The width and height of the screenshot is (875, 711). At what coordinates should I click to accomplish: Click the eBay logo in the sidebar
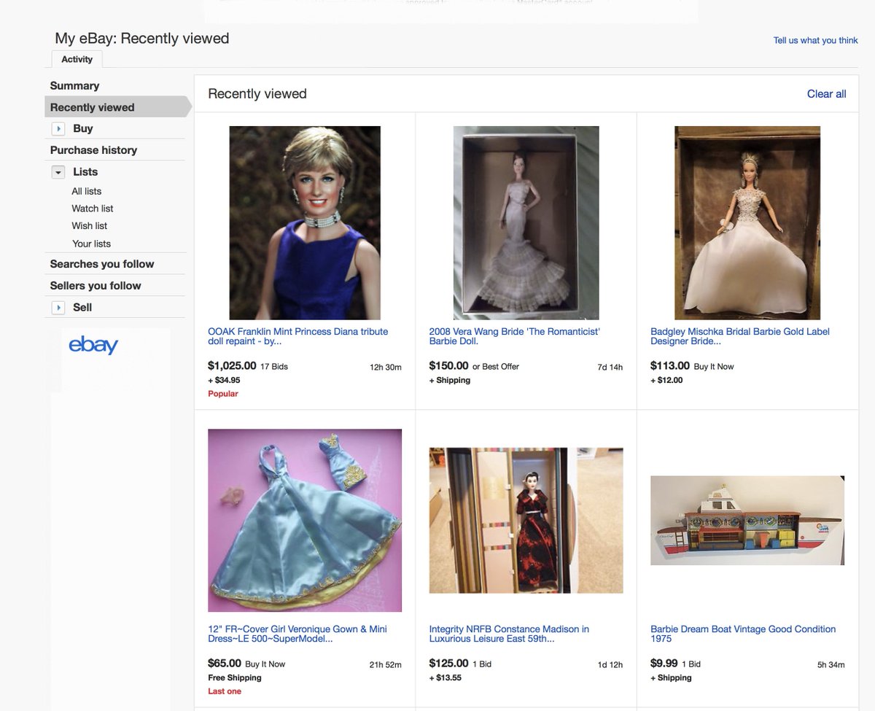tap(93, 345)
